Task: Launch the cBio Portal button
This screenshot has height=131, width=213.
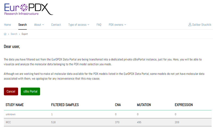Action: (30, 91)
